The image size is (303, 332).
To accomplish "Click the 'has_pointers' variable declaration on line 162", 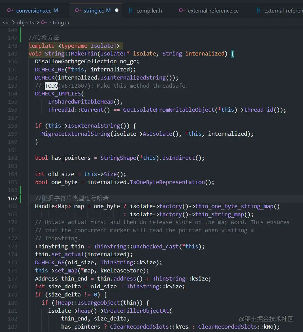I will (x=71, y=158).
